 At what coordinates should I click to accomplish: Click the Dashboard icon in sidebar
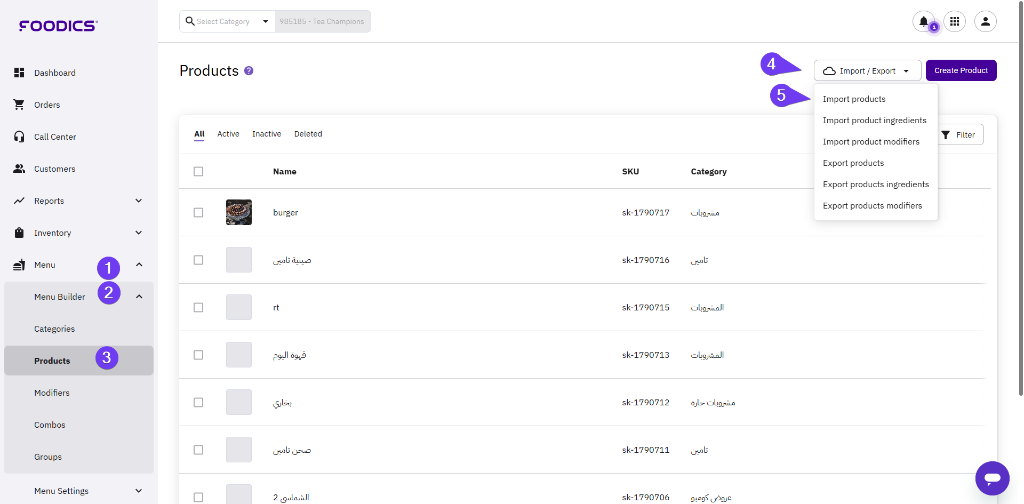tap(19, 73)
